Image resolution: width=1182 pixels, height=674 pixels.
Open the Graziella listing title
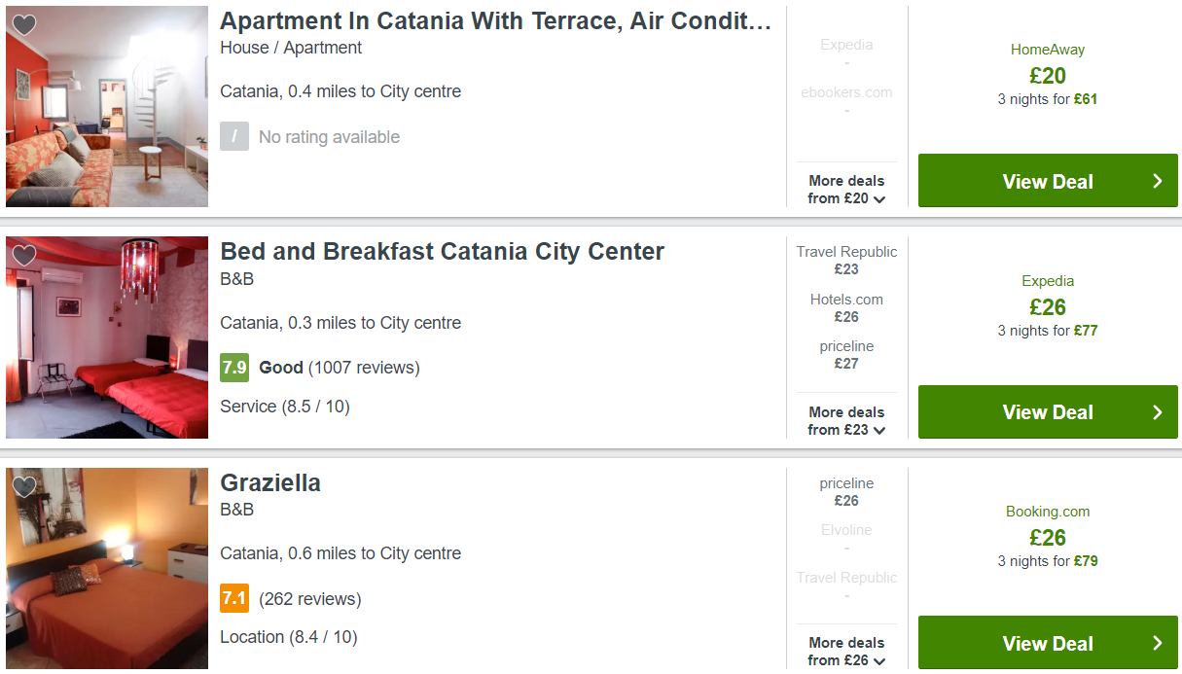[270, 483]
